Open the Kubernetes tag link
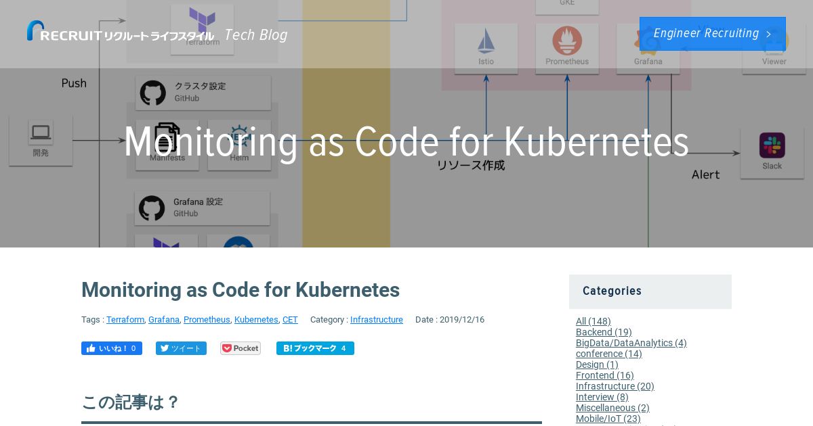The width and height of the screenshot is (813, 426). [x=256, y=320]
